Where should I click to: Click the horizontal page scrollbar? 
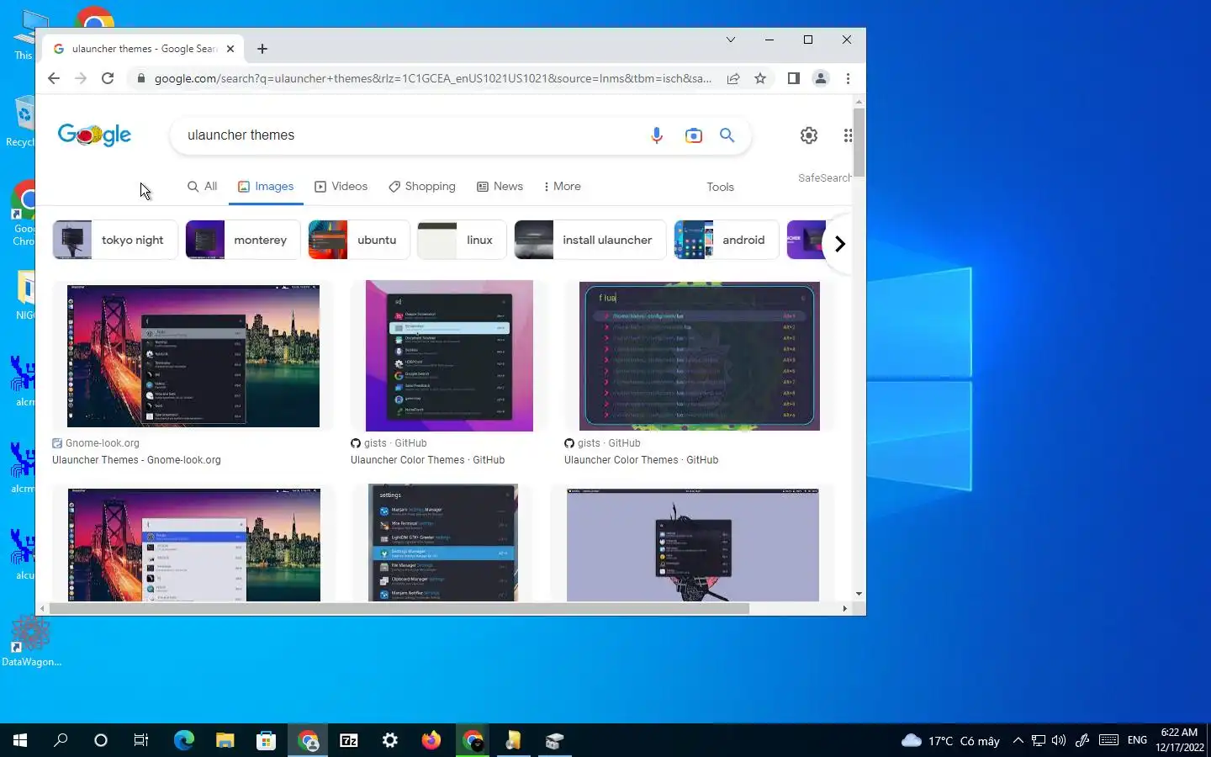point(399,608)
